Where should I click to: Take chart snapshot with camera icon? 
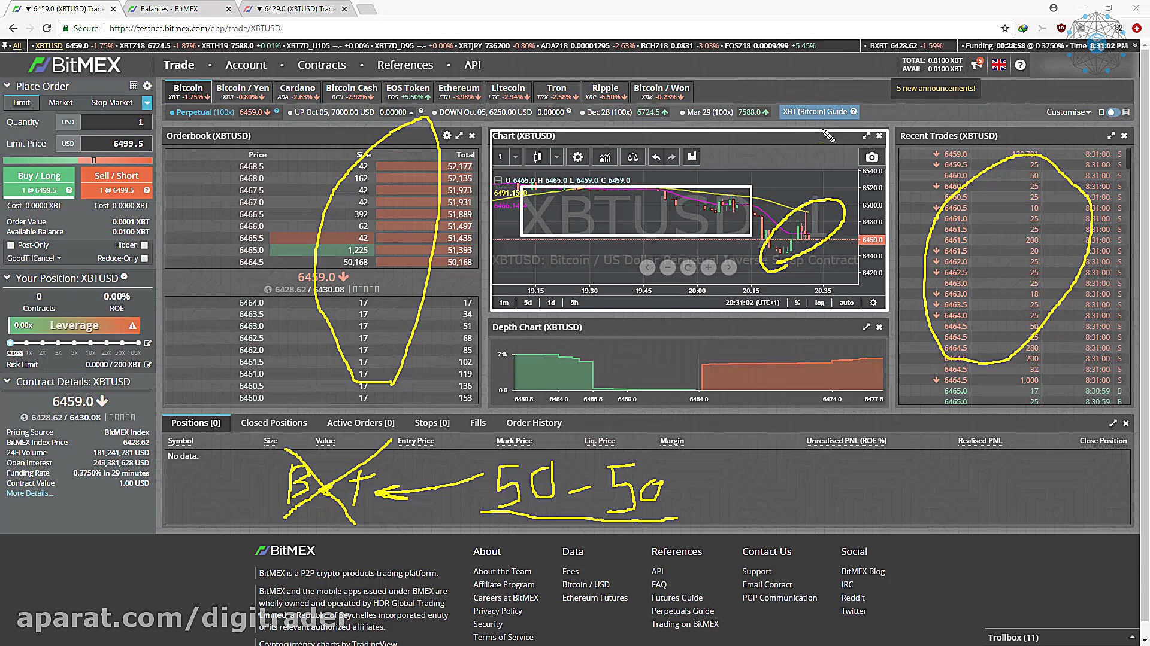point(872,157)
